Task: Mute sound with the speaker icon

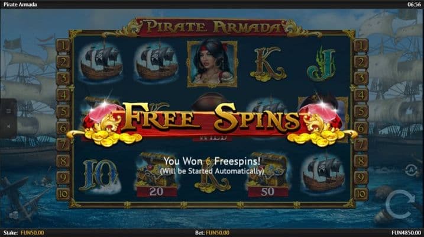Action: pos(8,126)
